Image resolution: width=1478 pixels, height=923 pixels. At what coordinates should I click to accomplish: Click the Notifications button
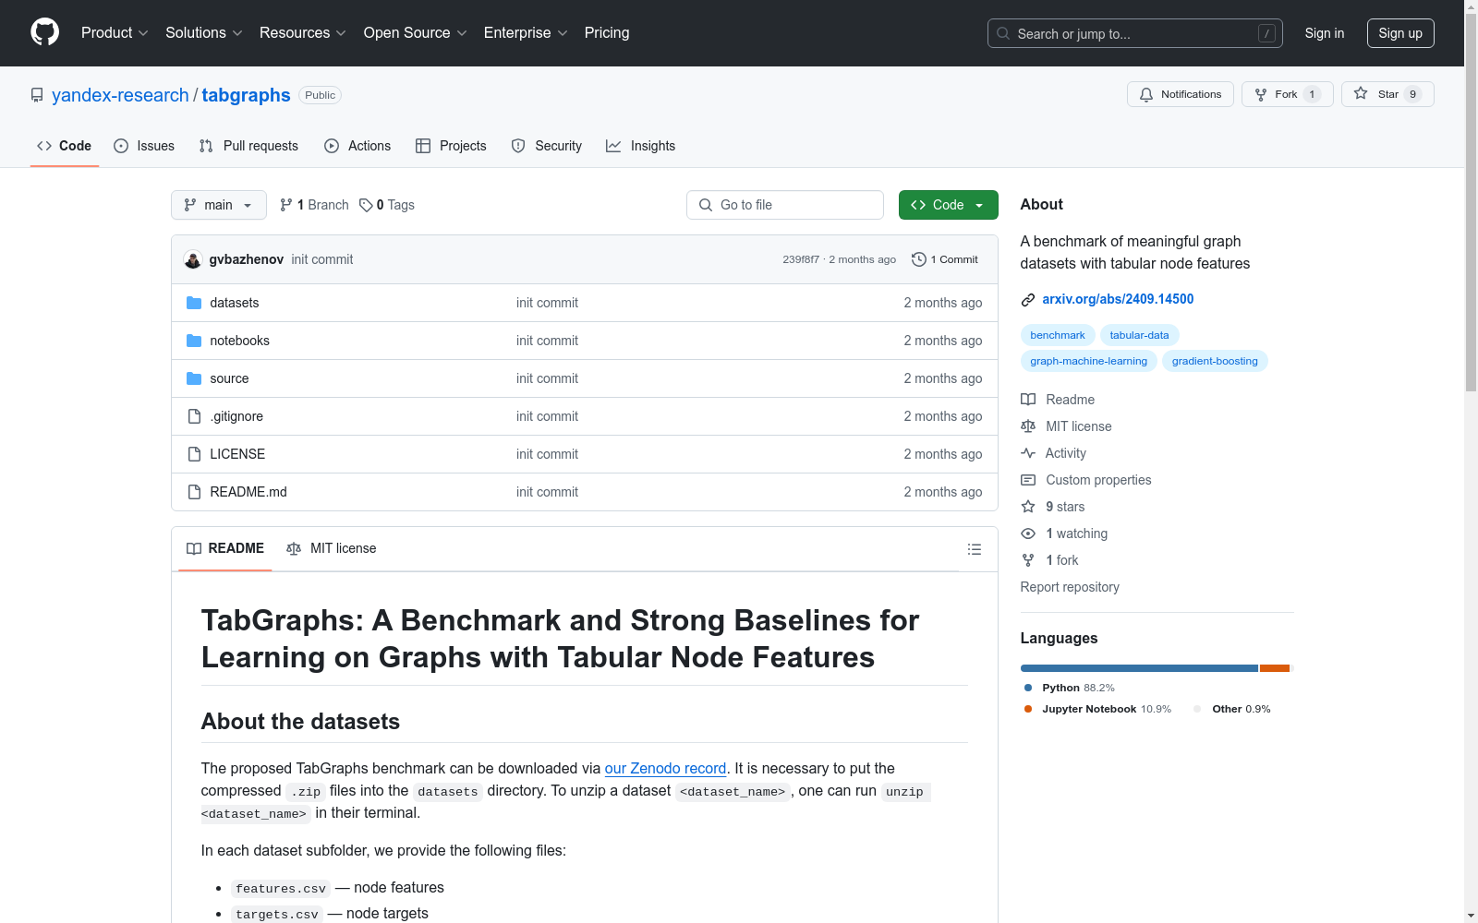(x=1181, y=94)
